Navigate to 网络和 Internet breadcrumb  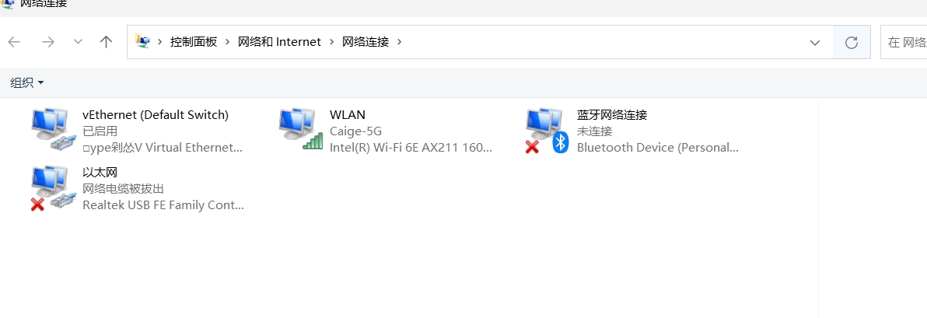coord(280,42)
